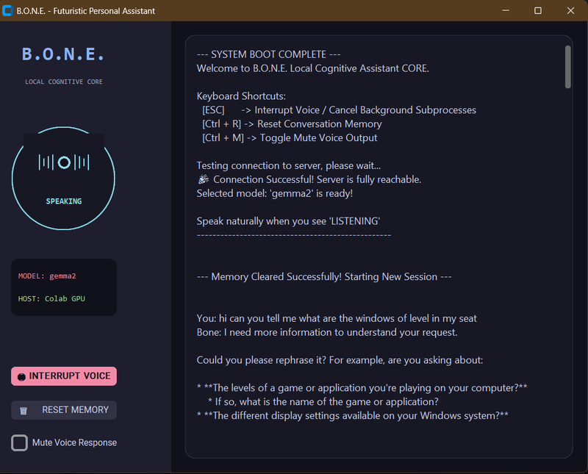Click the 'Keyboard Shortcuts:' line
This screenshot has height=474, width=588.
[x=241, y=96]
